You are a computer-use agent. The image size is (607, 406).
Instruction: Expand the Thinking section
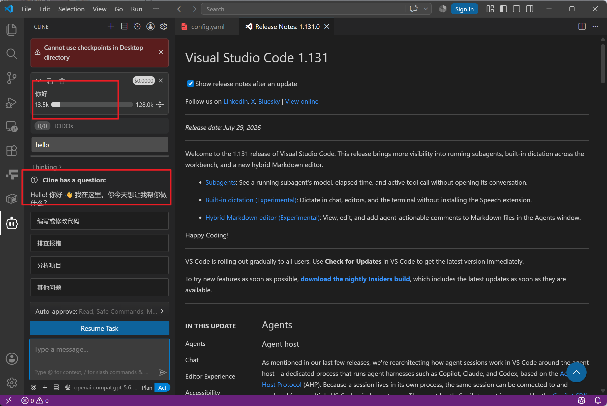click(x=47, y=167)
